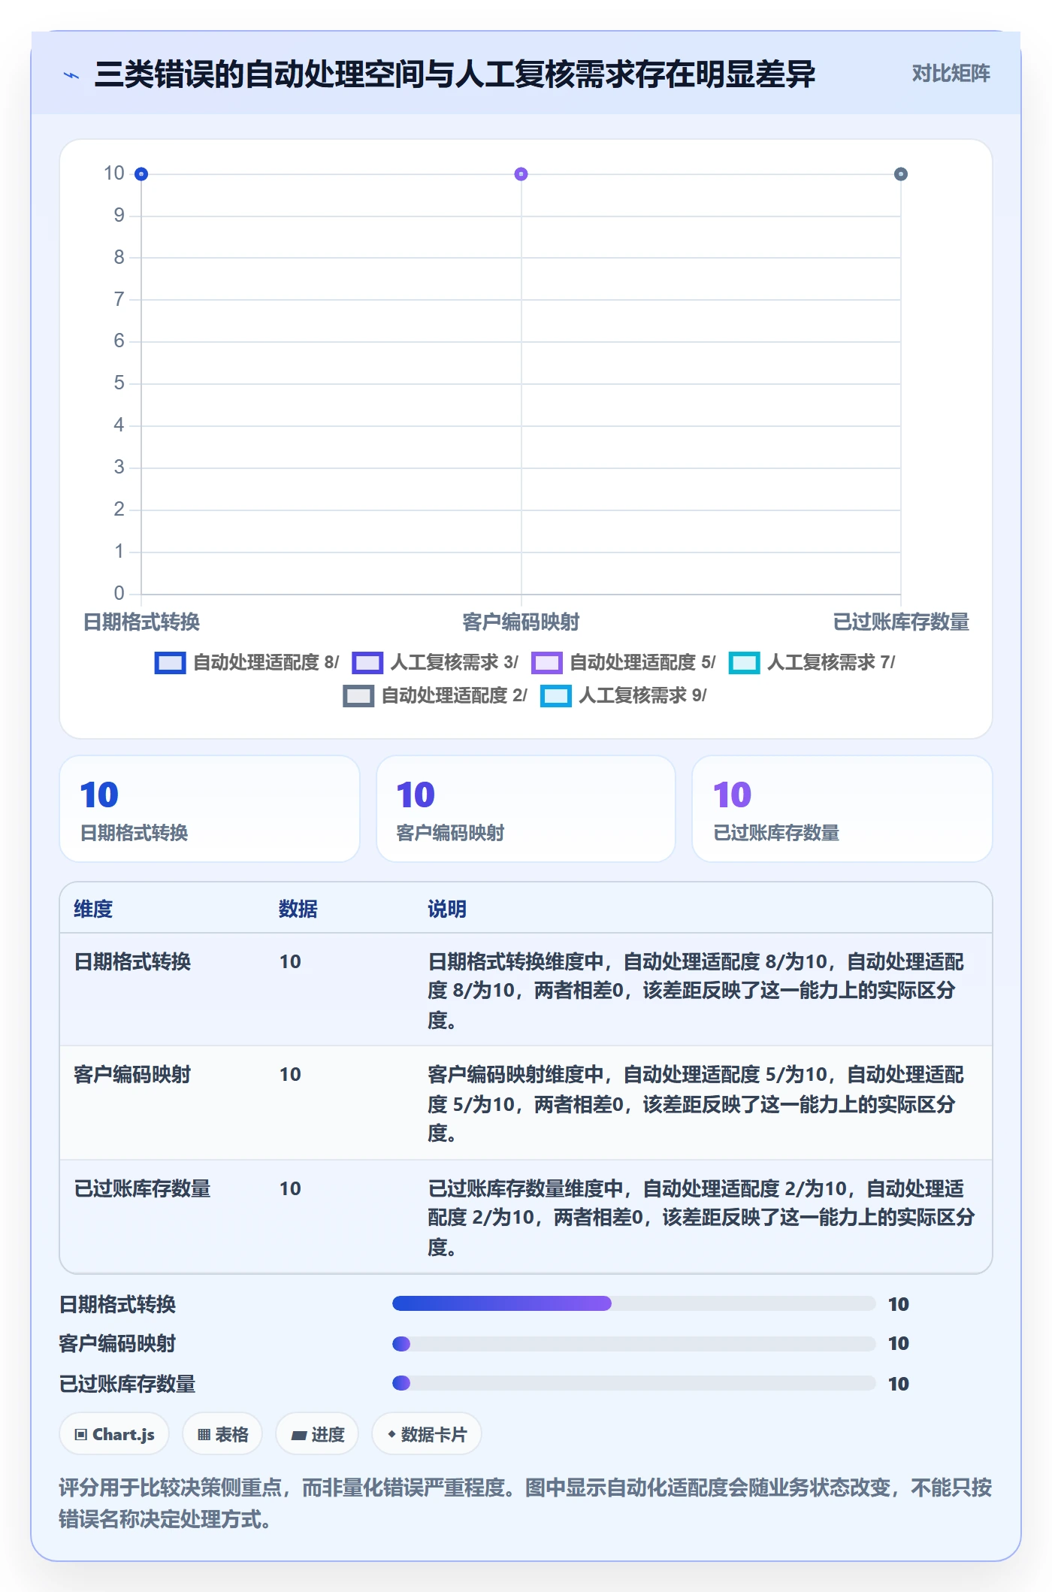Screen dimensions: 1052x1592
Task: Click the 已过账库存数量 progress bar
Action: [634, 1383]
